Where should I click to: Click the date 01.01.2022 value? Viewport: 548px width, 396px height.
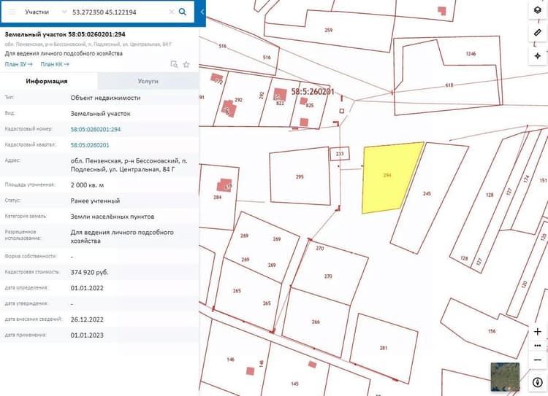(87, 288)
